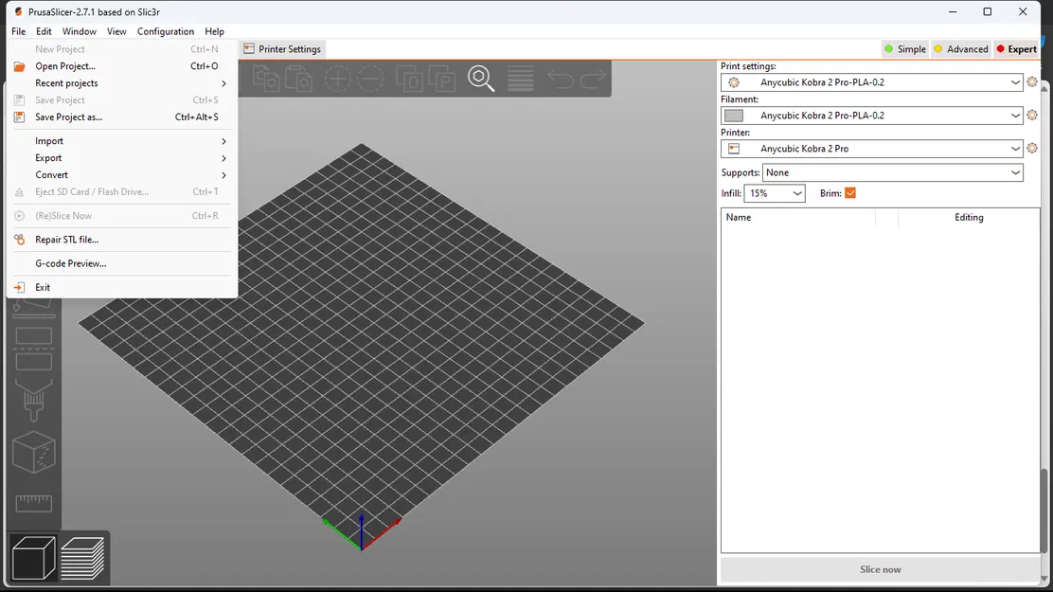Screen dimensions: 1053x592
Task: Click the Split to parts icon
Action: coord(442,79)
